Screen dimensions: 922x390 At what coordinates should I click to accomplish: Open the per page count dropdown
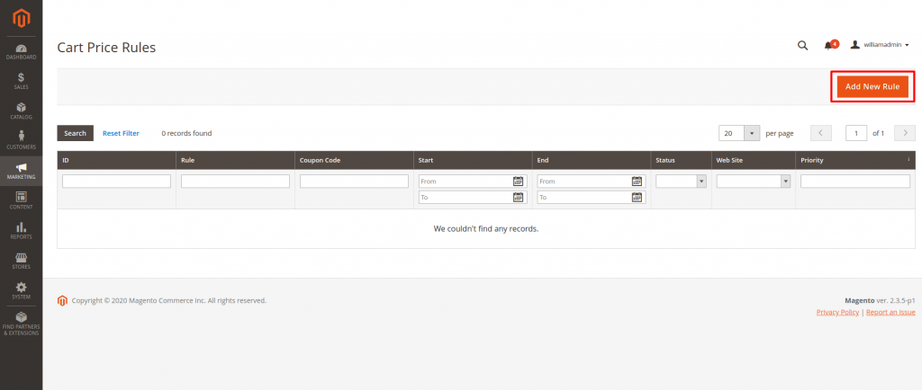752,133
